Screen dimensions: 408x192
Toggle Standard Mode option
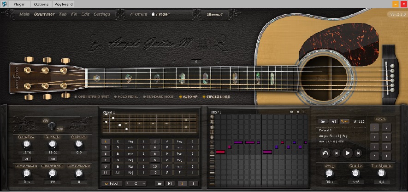coord(158,96)
